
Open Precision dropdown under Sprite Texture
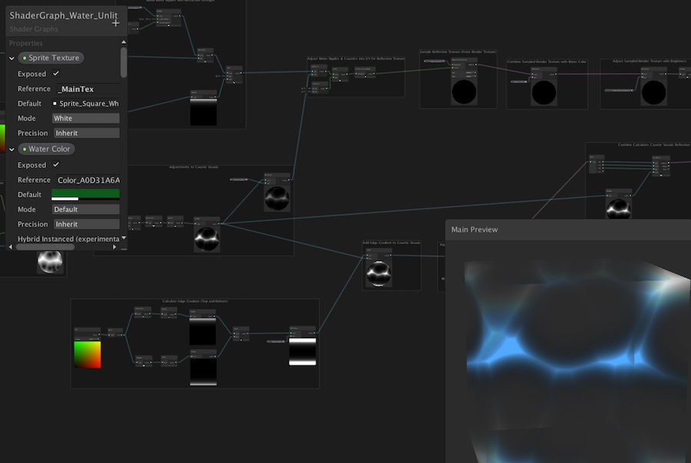point(86,133)
